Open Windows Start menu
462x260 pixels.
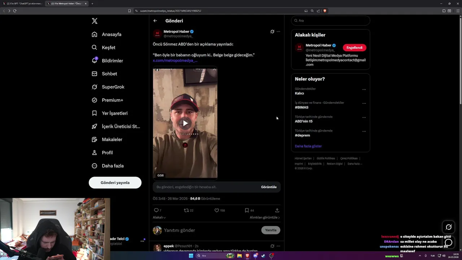[x=191, y=256]
